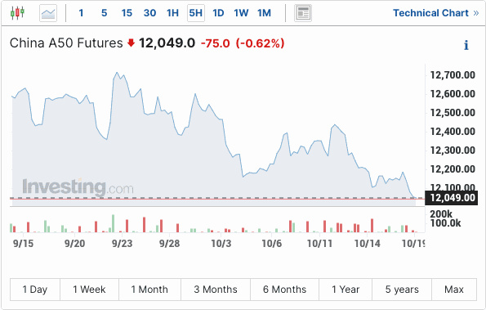Click the 9/20 date label
The image size is (486, 310).
(x=74, y=244)
